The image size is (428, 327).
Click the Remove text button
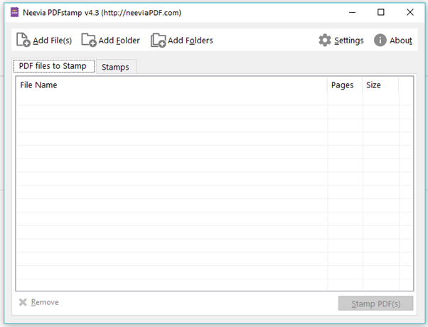(x=45, y=302)
